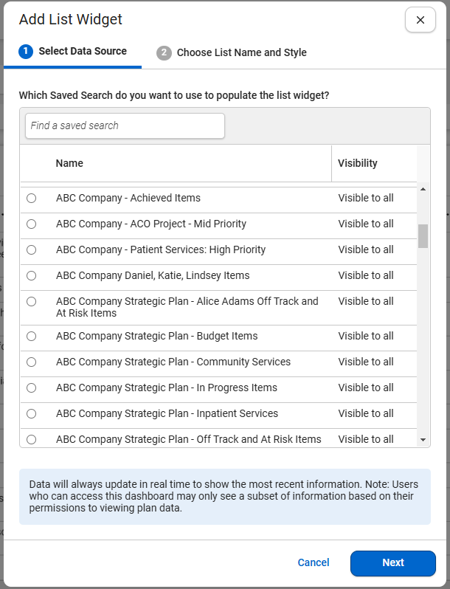Focus the Find a saved search field
This screenshot has height=589, width=450.
click(x=125, y=125)
